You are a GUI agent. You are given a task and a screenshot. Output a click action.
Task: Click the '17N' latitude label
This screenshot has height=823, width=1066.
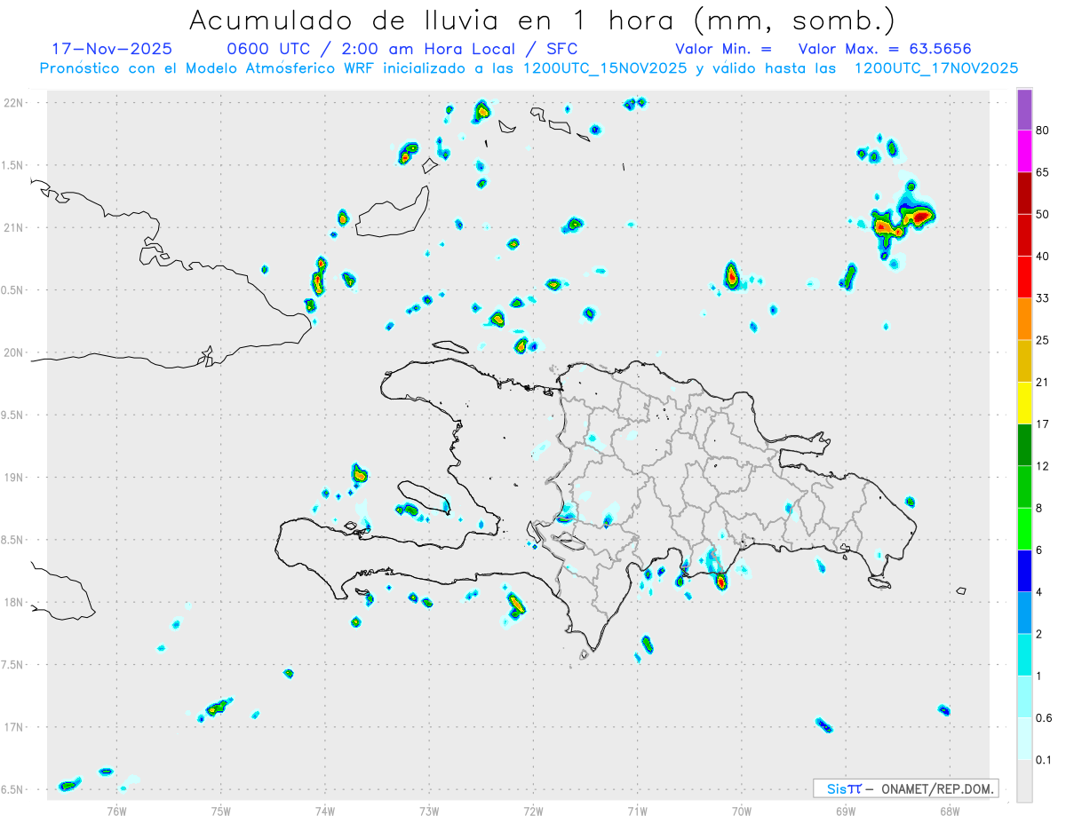(14, 727)
